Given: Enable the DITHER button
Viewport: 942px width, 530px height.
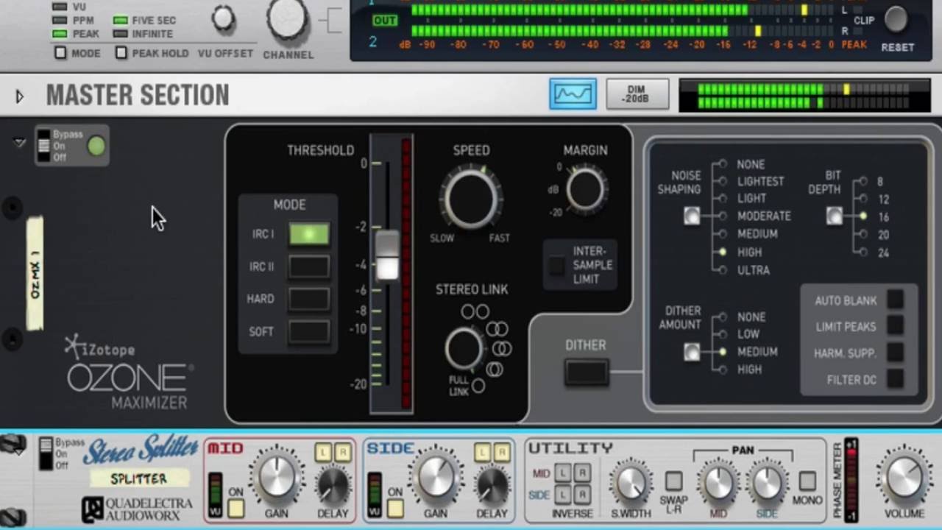Looking at the screenshot, I should pos(587,372).
